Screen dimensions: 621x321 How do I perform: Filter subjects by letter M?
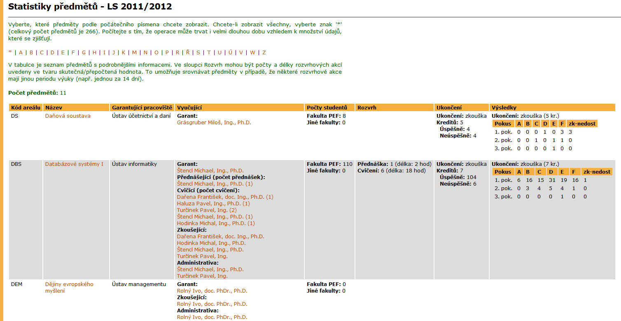pos(134,53)
